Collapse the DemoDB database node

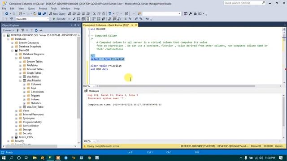point(12,51)
